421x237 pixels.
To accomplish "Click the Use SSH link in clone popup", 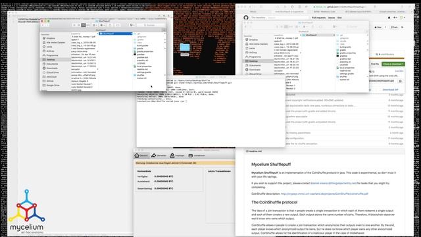I will pyautogui.click(x=399, y=71).
